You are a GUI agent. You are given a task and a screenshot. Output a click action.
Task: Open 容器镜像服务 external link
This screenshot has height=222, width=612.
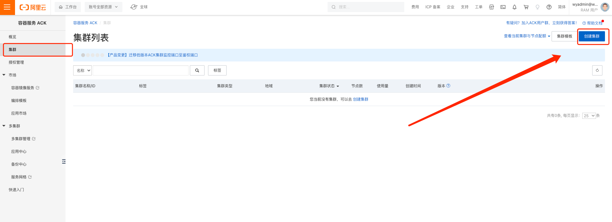[25, 88]
